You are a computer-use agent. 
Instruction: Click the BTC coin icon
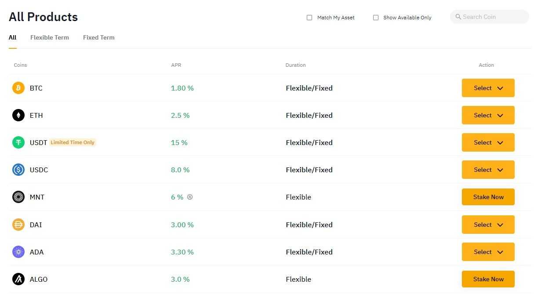pyautogui.click(x=18, y=88)
